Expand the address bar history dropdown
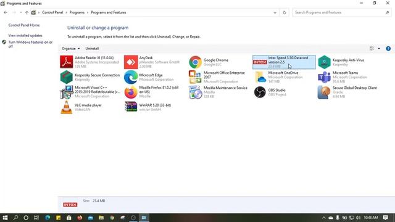This screenshot has height=222, width=395. 275,12
